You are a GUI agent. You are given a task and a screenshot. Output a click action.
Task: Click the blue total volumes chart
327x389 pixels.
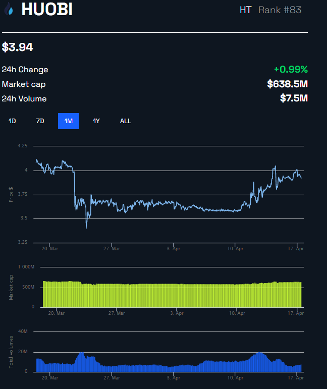(x=169, y=362)
